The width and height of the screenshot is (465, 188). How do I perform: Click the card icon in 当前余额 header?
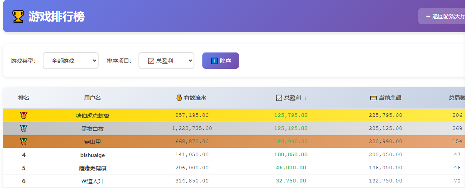tap(374, 98)
